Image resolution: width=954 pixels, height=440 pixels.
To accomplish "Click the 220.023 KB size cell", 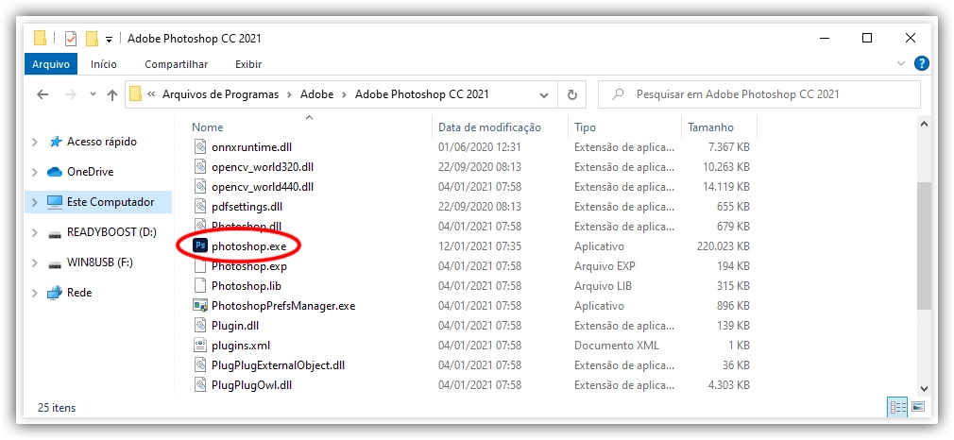I will [x=723, y=245].
